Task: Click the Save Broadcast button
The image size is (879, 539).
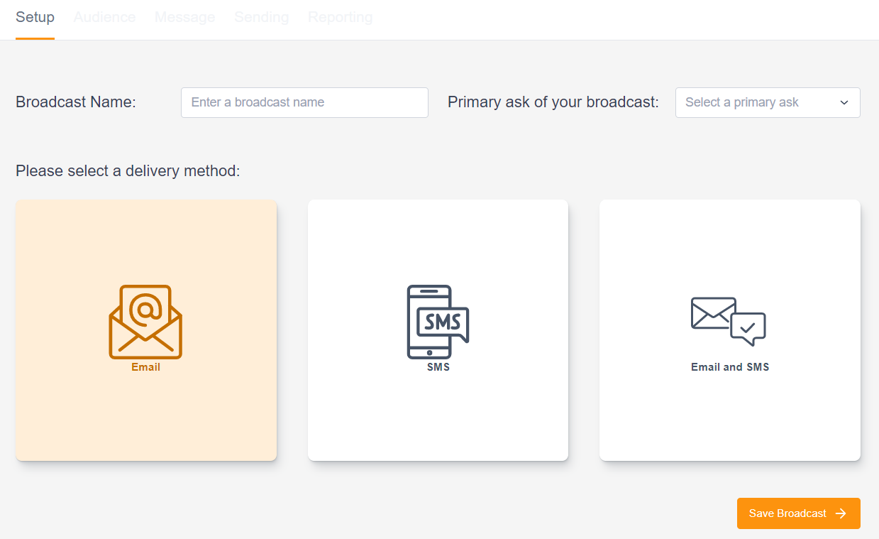Action: tap(798, 513)
